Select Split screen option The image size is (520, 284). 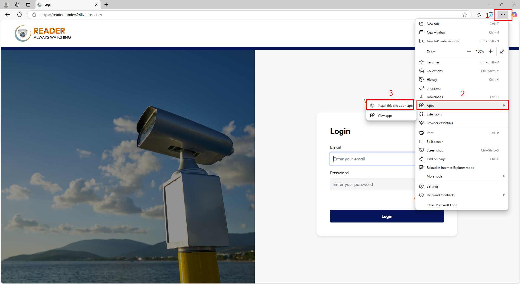(x=462, y=142)
